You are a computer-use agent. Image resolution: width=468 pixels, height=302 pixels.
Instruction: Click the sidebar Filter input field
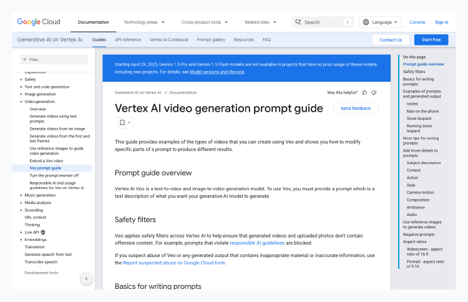click(54, 59)
